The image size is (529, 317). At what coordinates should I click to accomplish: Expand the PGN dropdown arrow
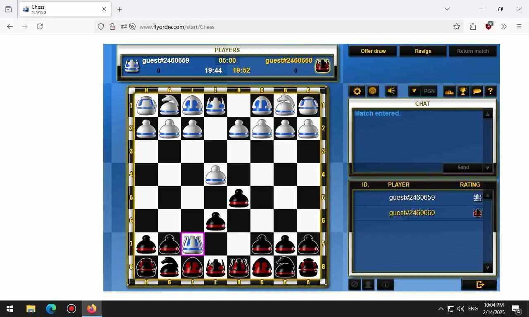point(414,91)
